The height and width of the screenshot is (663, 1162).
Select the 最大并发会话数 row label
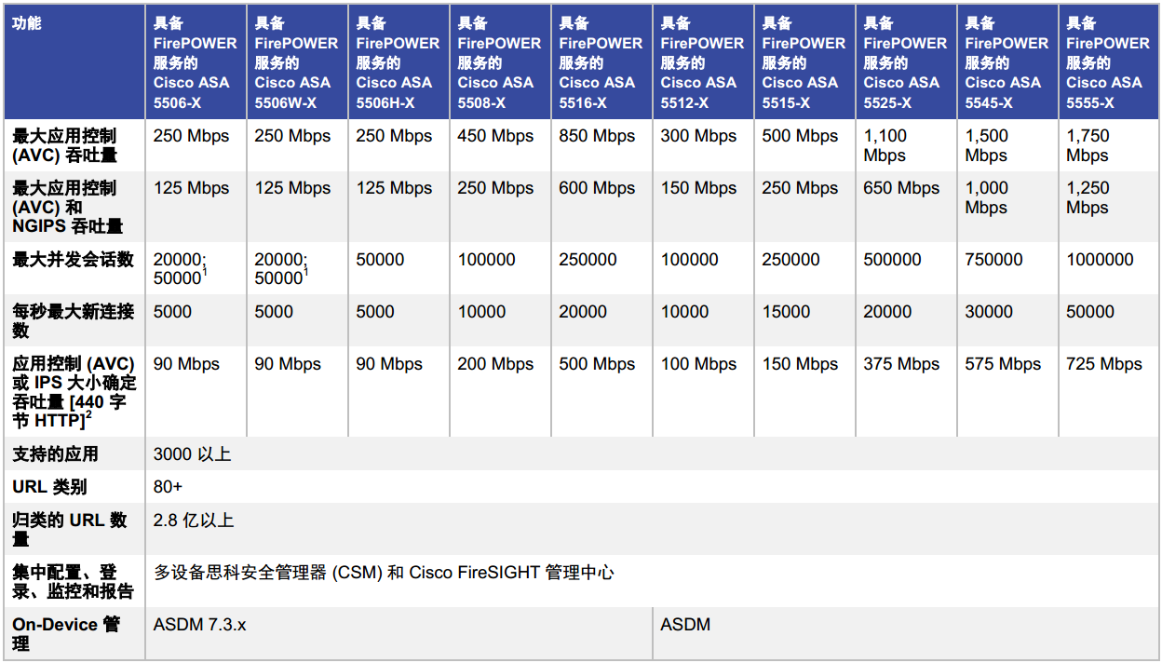74,260
